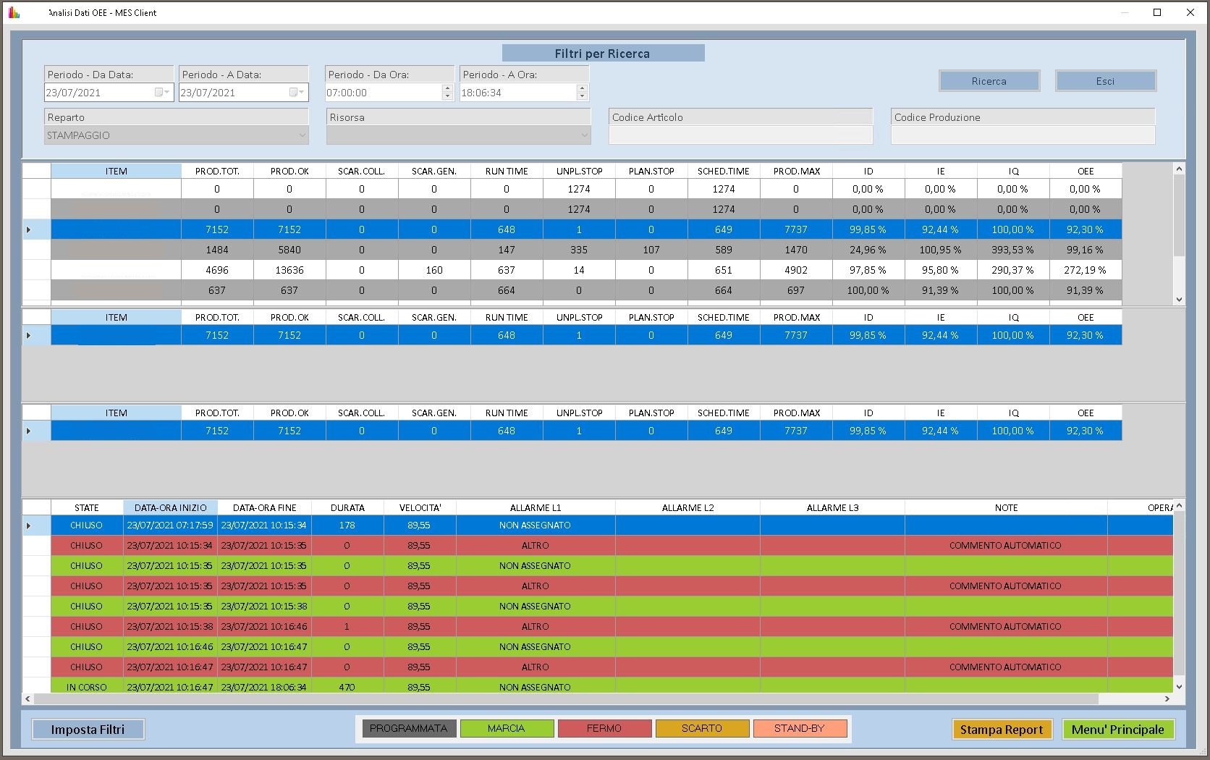Viewport: 1210px width, 760px height.
Task: Click SCHED.TIME header in third table
Action: (x=724, y=413)
